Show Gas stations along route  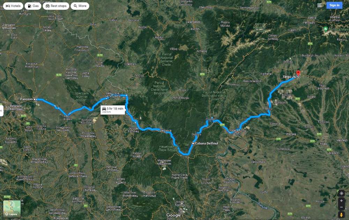(33, 6)
